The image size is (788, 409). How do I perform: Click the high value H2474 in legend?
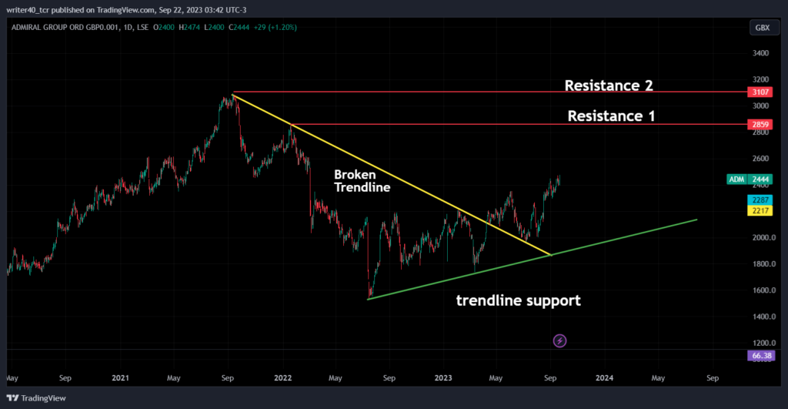click(189, 27)
